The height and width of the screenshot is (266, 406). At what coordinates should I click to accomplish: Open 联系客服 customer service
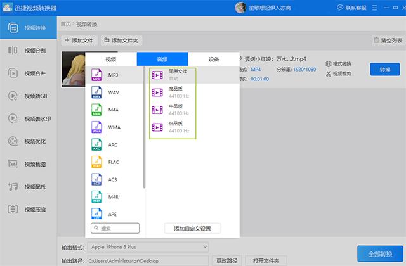(x=352, y=8)
